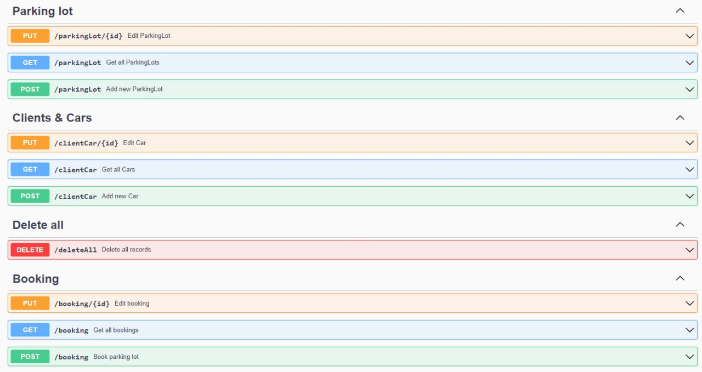This screenshot has width=702, height=372.
Task: Select the Delete all section heading
Action: [38, 225]
